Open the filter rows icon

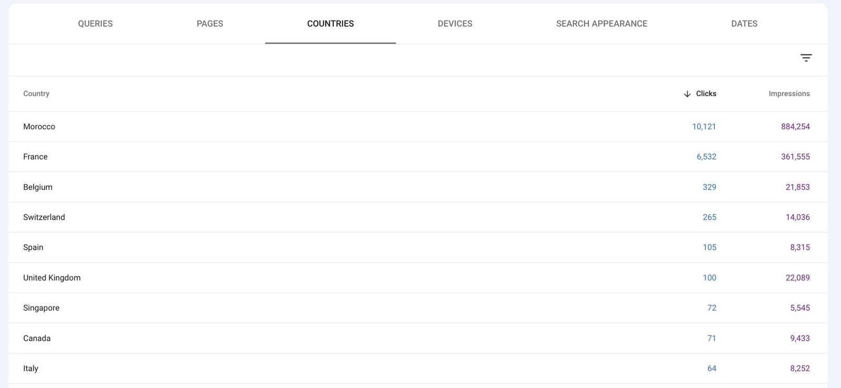(806, 58)
